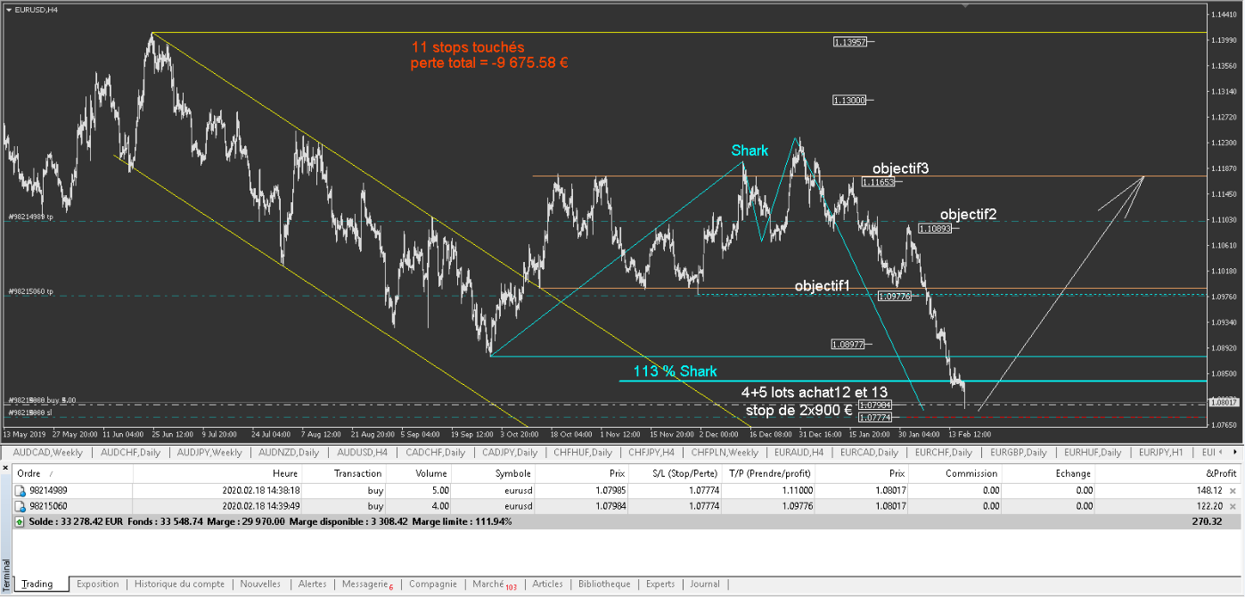Open the Exposition terminal tab
1245x597 pixels.
point(97,584)
